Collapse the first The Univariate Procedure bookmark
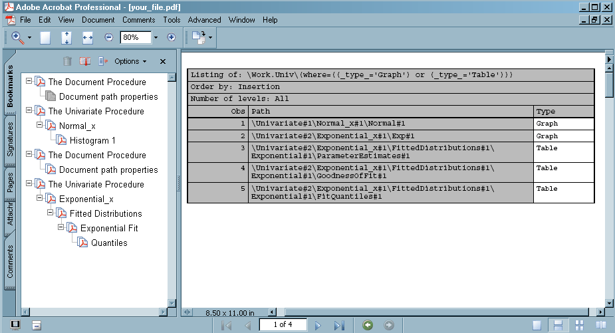This screenshot has width=615, height=333. (29, 110)
